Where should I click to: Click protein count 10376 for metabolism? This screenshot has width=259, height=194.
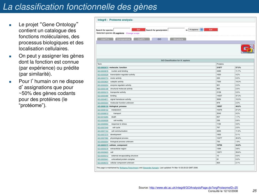click(225, 110)
